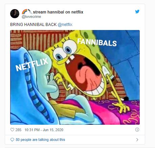The height and width of the screenshot is (148, 155).
Task: Open the SpongeBob meme image
Action: pos(75,77)
